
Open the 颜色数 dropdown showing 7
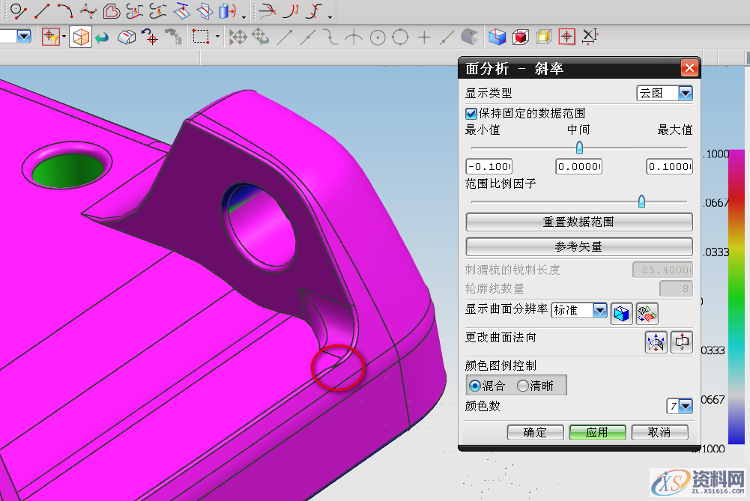pyautogui.click(x=685, y=406)
